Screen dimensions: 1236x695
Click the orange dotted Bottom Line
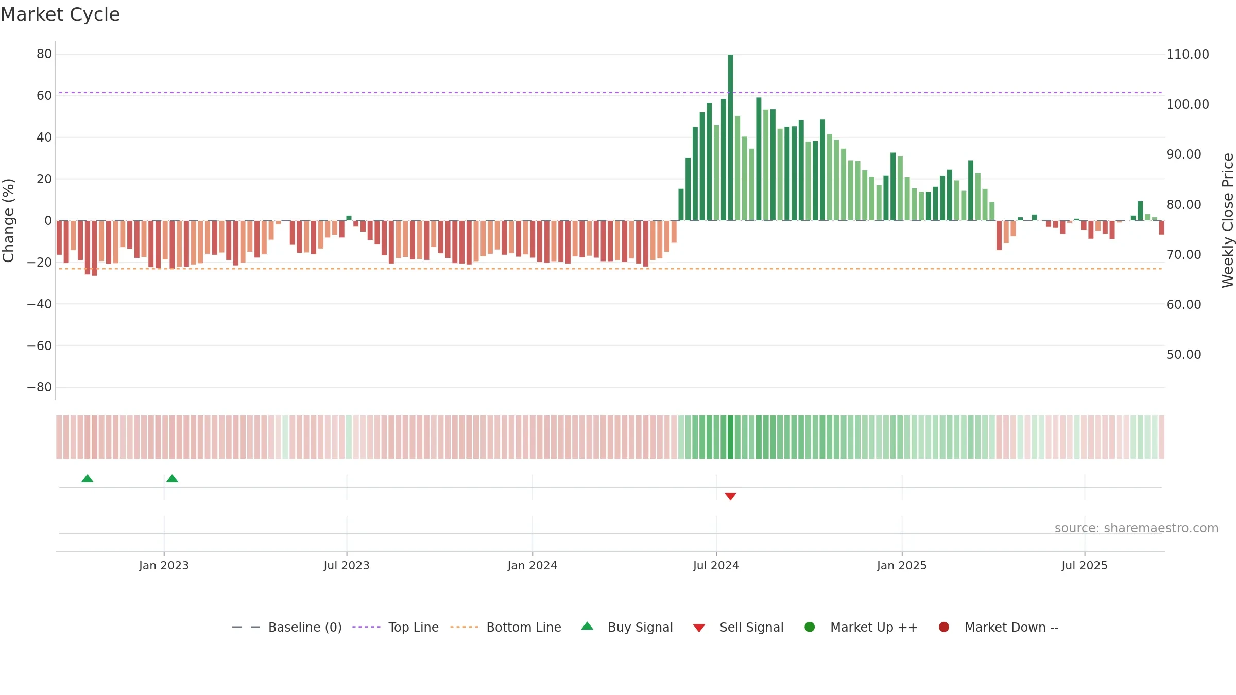(610, 269)
